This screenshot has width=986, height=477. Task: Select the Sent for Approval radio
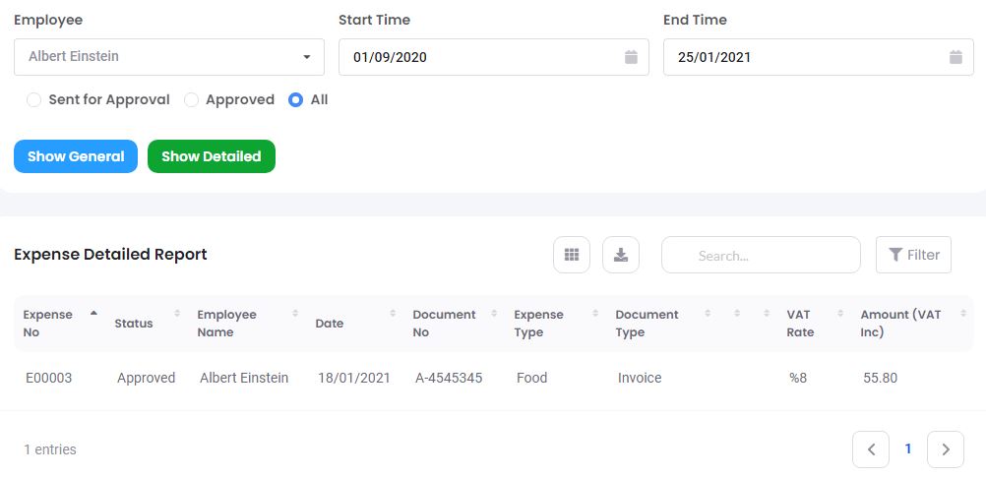34,99
